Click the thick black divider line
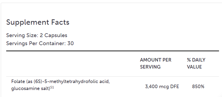Viewport: 222px width, 97px height. point(113,51)
